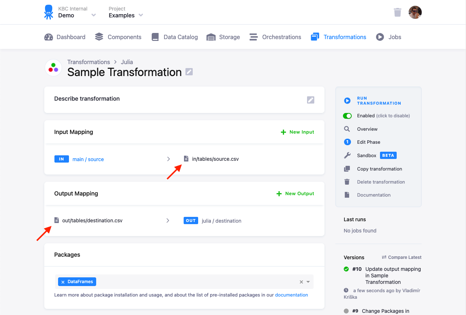Screen dimensions: 466x315
Task: Click the Delete transformation trash icon
Action: tap(347, 182)
